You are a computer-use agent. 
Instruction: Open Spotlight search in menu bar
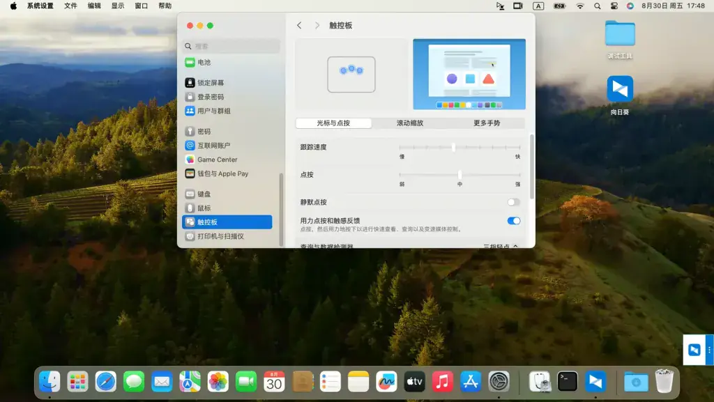coord(597,6)
